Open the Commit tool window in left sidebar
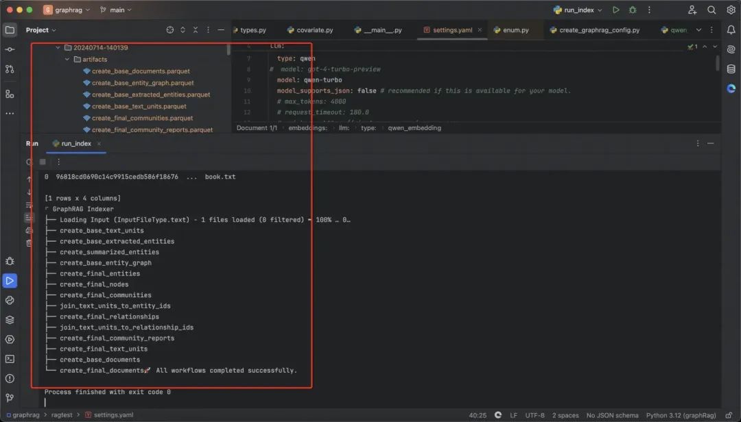The width and height of the screenshot is (741, 422). pyautogui.click(x=10, y=49)
